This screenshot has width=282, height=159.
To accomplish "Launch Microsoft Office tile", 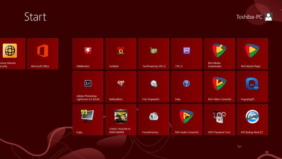I will pos(43,54).
